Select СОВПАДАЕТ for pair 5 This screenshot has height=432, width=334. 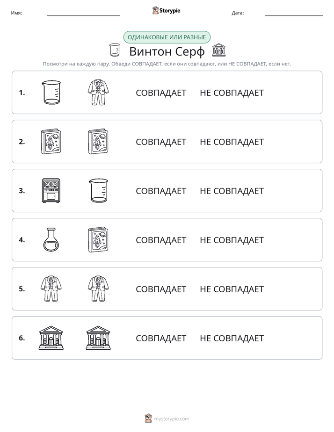click(161, 289)
